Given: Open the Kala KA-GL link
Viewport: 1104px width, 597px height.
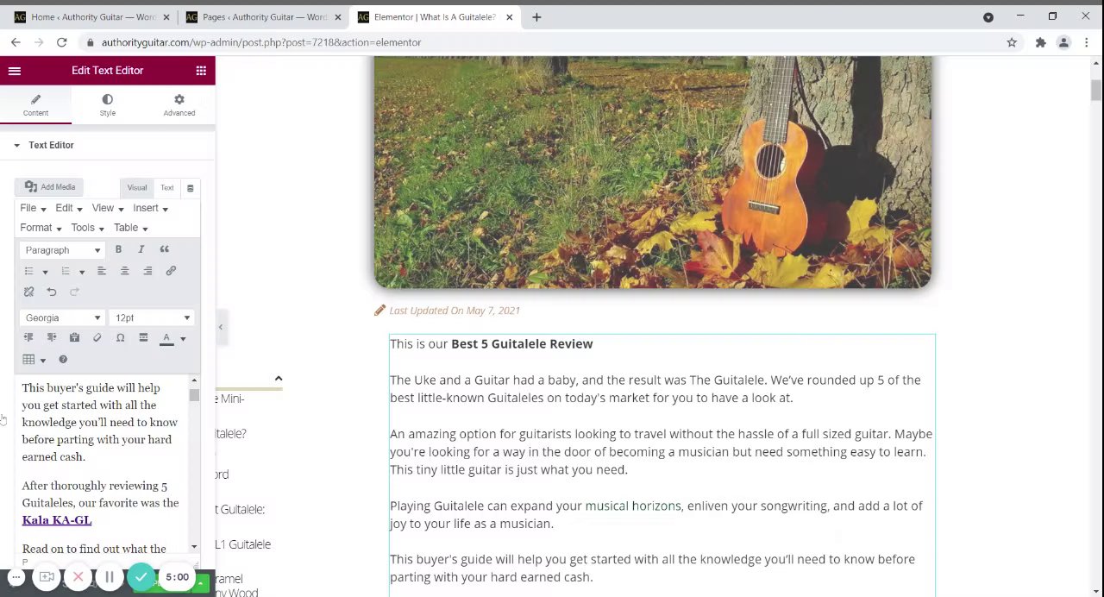Looking at the screenshot, I should coord(57,520).
